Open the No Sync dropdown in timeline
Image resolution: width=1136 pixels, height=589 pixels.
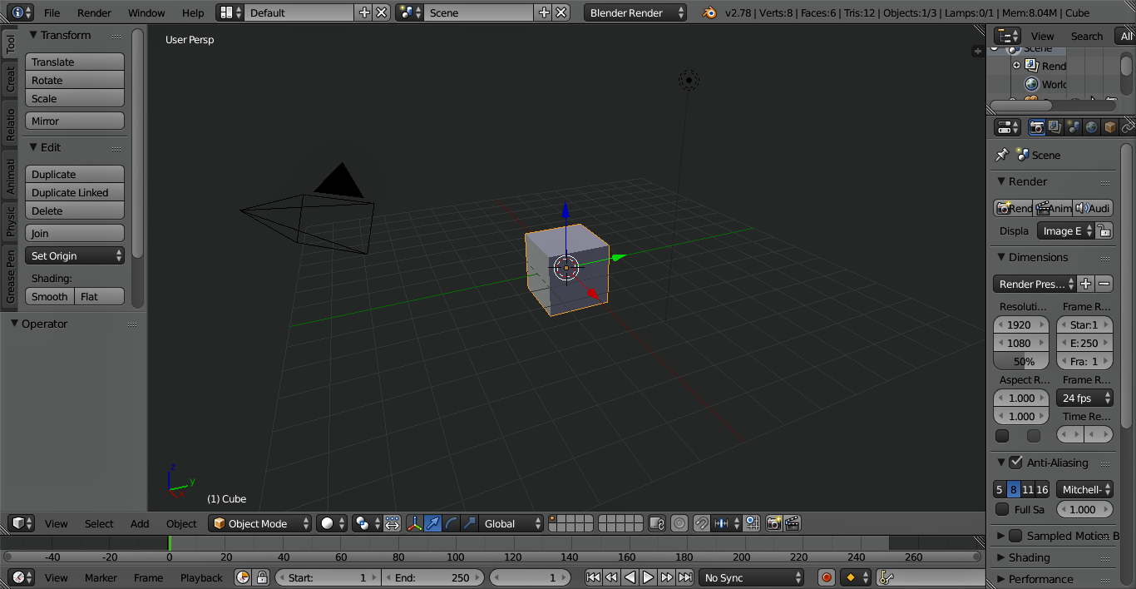click(x=751, y=577)
